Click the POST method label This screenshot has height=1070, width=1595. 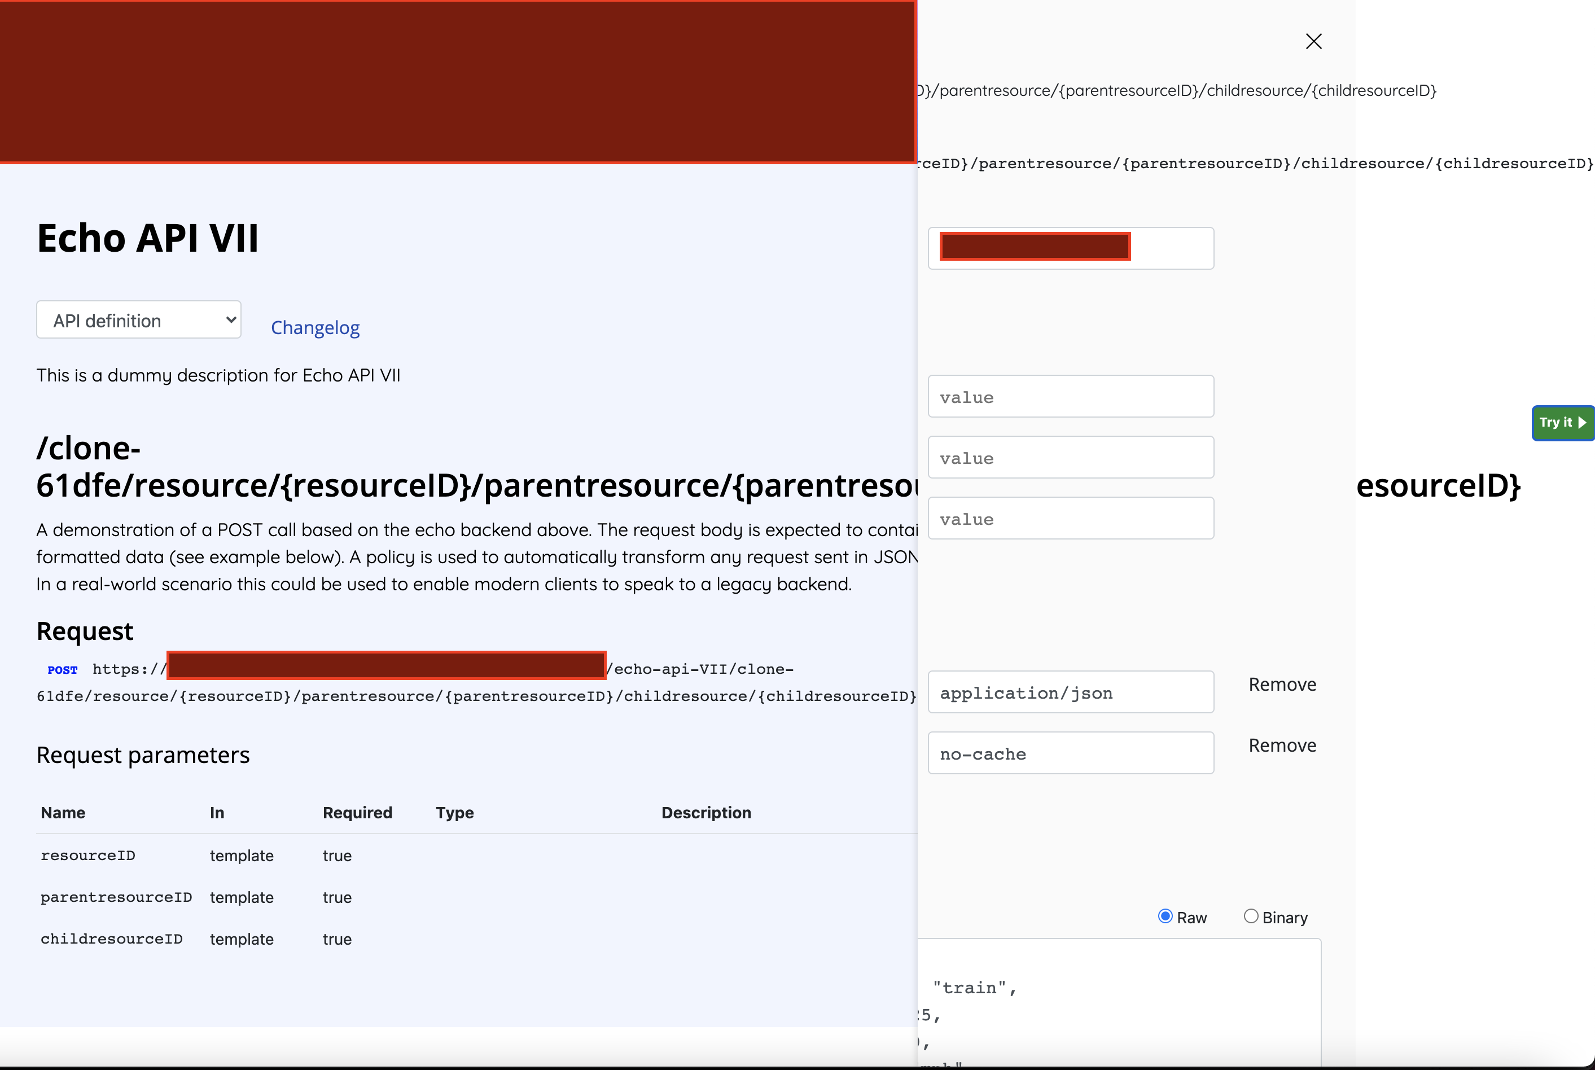coord(62,670)
